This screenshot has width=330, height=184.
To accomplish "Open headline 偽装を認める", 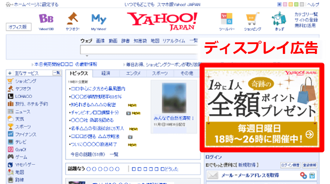I will point(92,120).
